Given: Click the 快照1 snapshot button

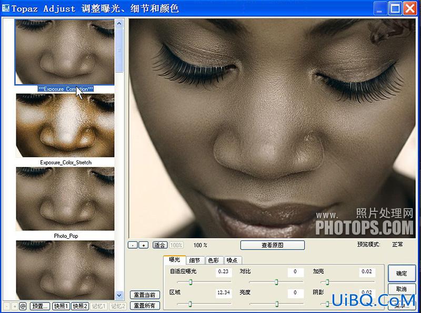Looking at the screenshot, I should [x=61, y=306].
